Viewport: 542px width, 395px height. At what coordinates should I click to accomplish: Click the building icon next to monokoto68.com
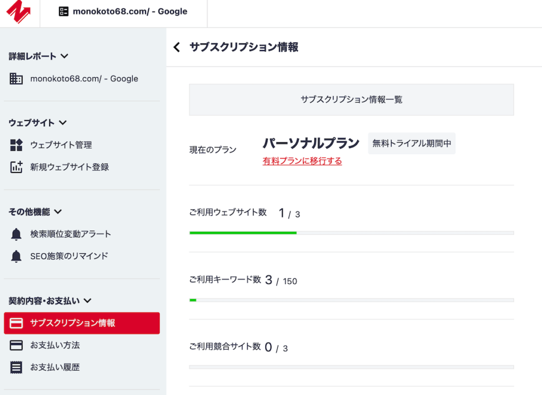[16, 79]
